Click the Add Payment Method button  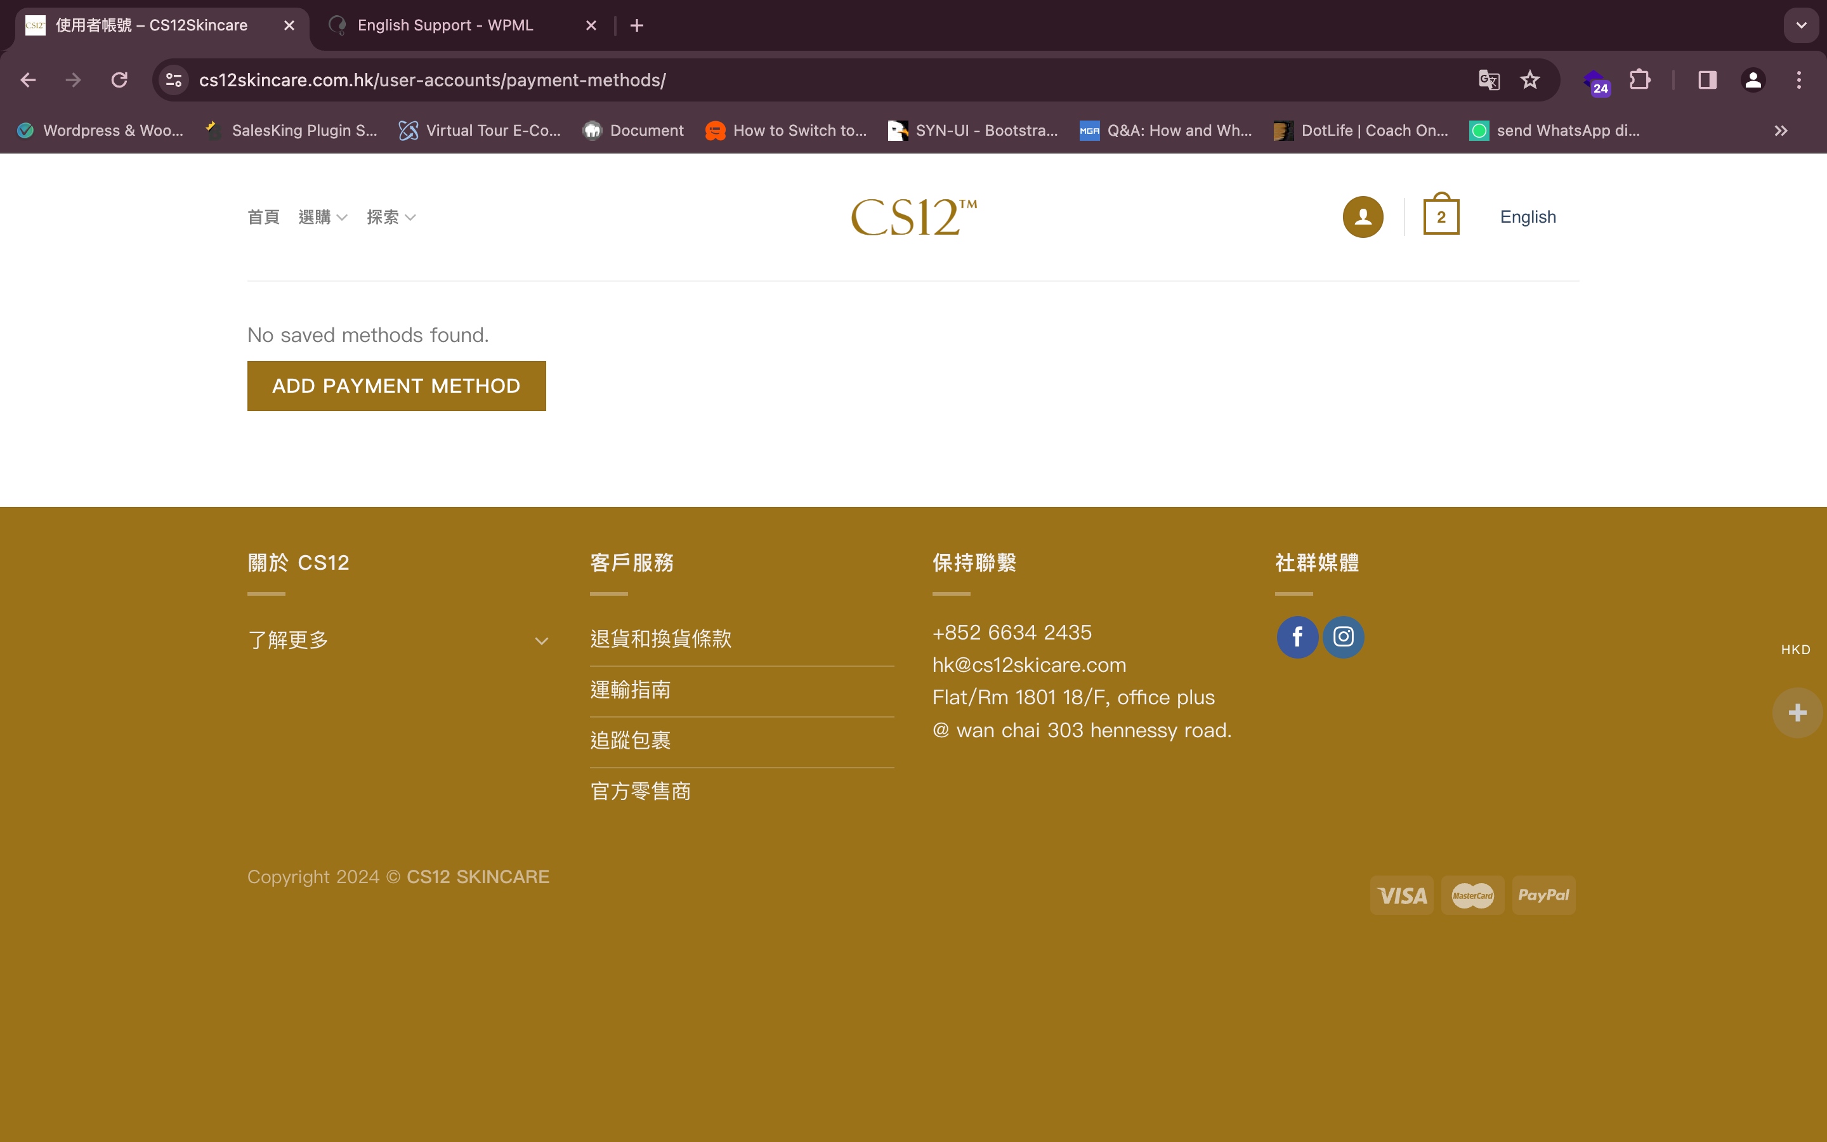click(x=396, y=386)
